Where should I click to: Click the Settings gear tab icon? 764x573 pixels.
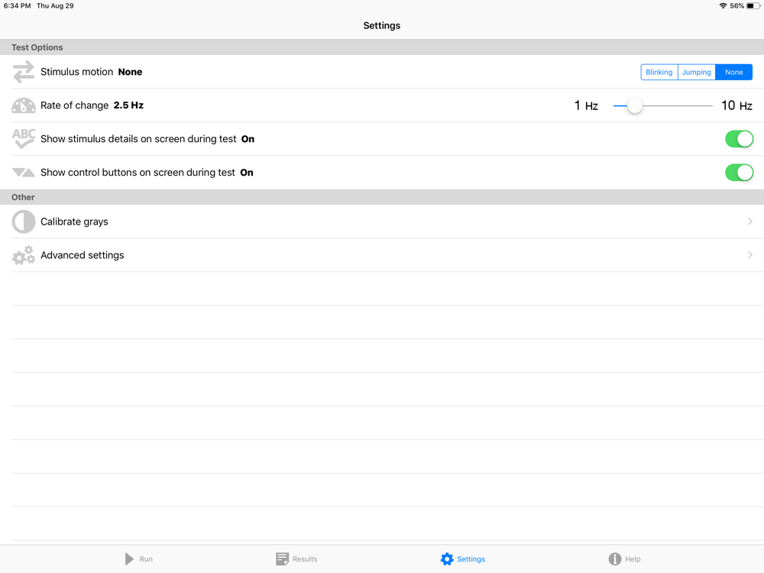(x=447, y=559)
